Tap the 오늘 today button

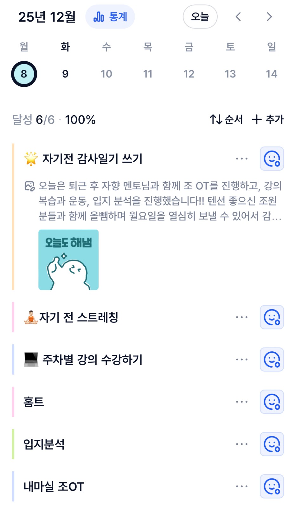(x=200, y=17)
